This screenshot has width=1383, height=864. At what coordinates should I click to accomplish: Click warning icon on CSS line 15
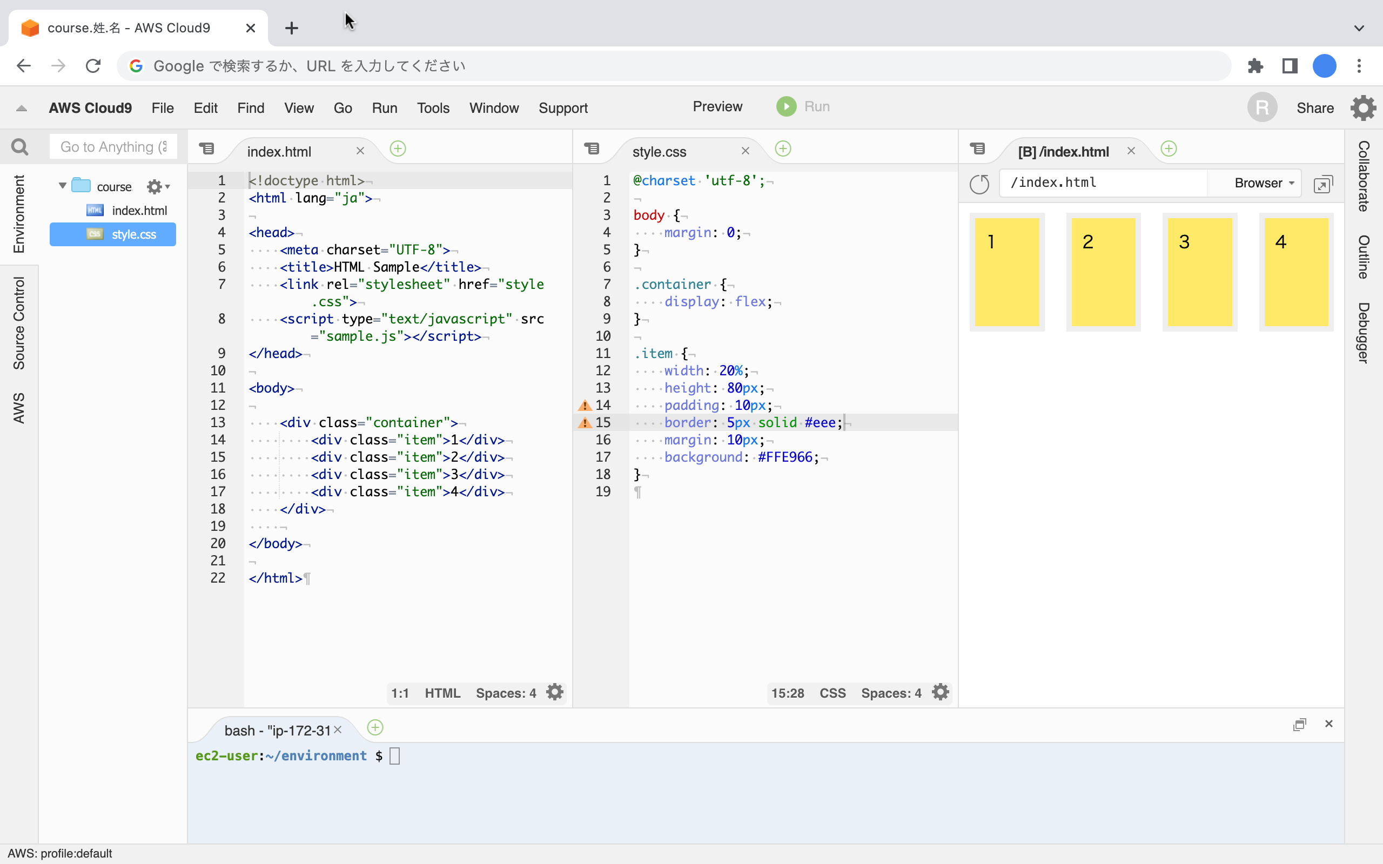(x=584, y=423)
